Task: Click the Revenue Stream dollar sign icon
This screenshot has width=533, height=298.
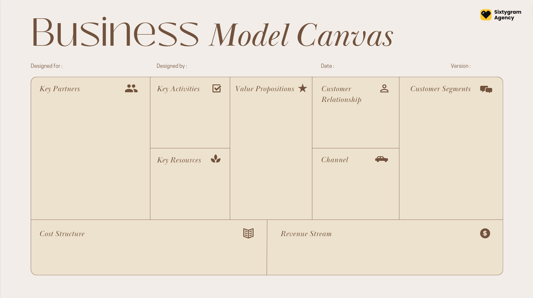Action: click(x=485, y=233)
